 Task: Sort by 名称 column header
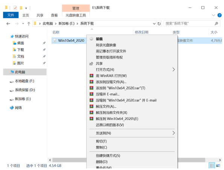56,32
